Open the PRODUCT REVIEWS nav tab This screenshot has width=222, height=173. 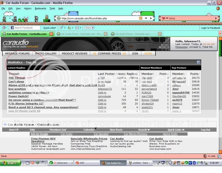click(75, 53)
